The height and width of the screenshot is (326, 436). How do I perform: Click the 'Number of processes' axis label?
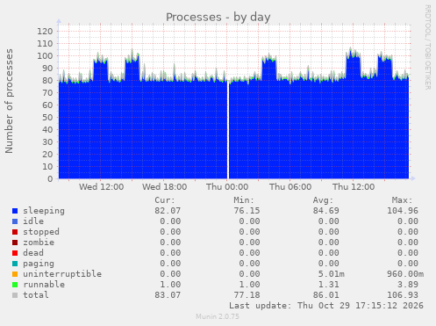point(9,101)
